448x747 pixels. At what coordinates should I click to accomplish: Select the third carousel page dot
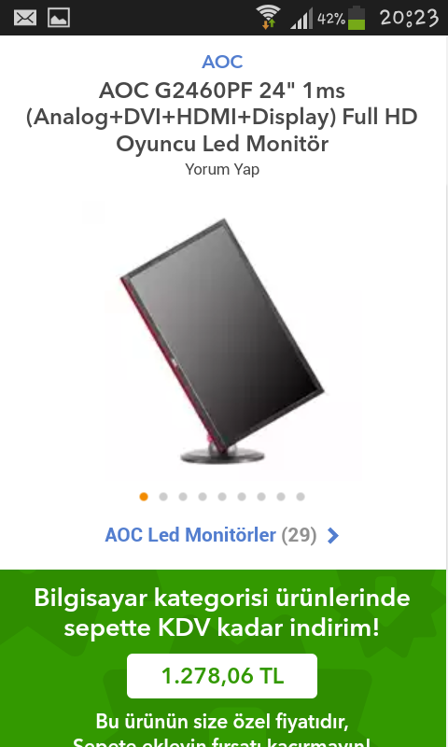[x=183, y=497]
